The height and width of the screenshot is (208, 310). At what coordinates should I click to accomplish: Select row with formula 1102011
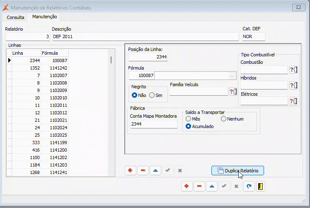click(x=40, y=105)
